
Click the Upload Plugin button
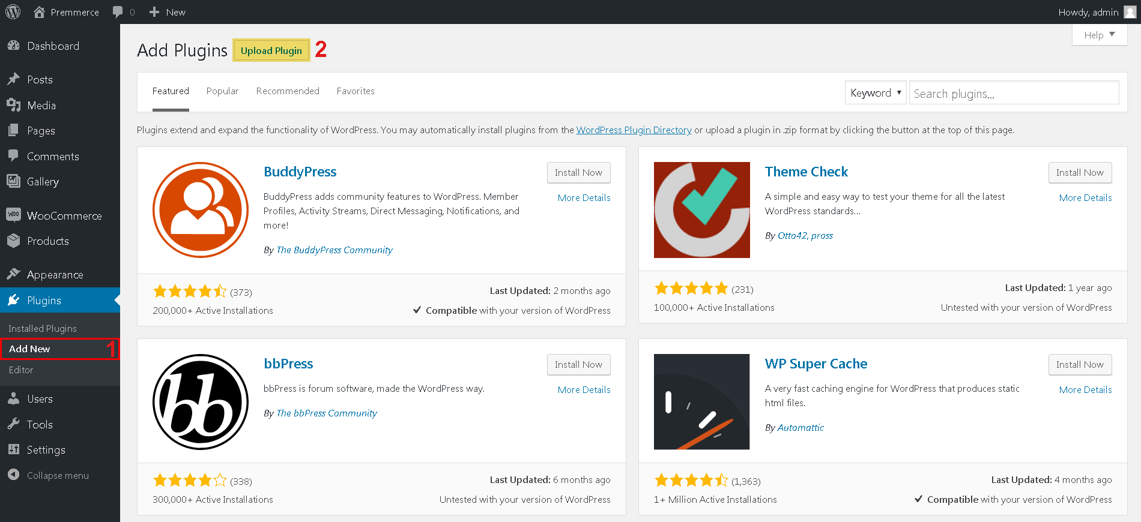(271, 50)
